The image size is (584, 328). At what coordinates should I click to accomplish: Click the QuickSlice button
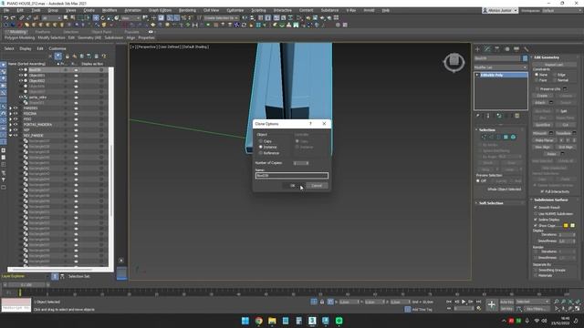click(542, 125)
